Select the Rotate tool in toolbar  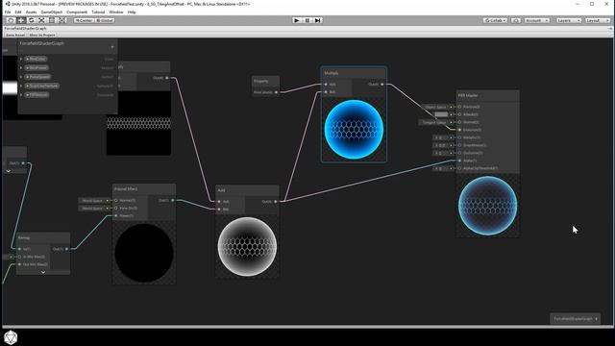pos(31,20)
